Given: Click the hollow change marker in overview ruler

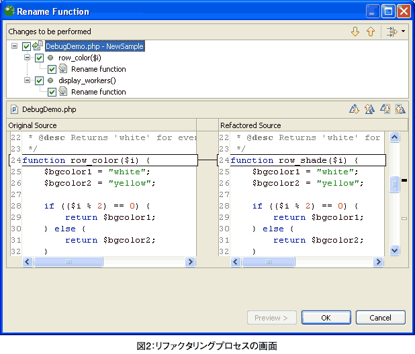Looking at the screenshot, I should pyautogui.click(x=404, y=219).
